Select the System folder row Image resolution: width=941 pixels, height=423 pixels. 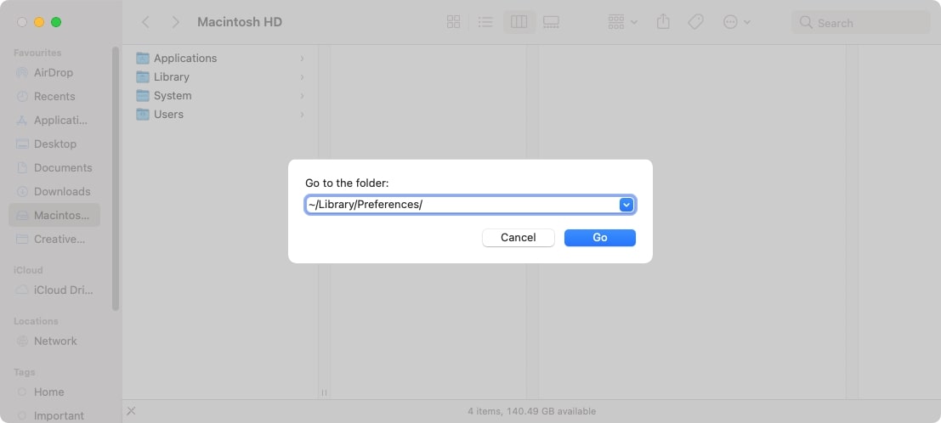point(221,95)
